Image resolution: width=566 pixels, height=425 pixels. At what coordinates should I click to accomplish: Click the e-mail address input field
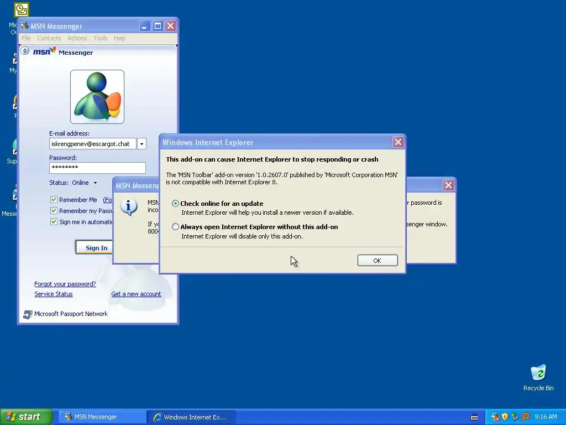point(93,144)
